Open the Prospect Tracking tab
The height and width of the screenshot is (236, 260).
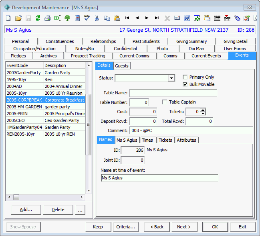click(88, 56)
